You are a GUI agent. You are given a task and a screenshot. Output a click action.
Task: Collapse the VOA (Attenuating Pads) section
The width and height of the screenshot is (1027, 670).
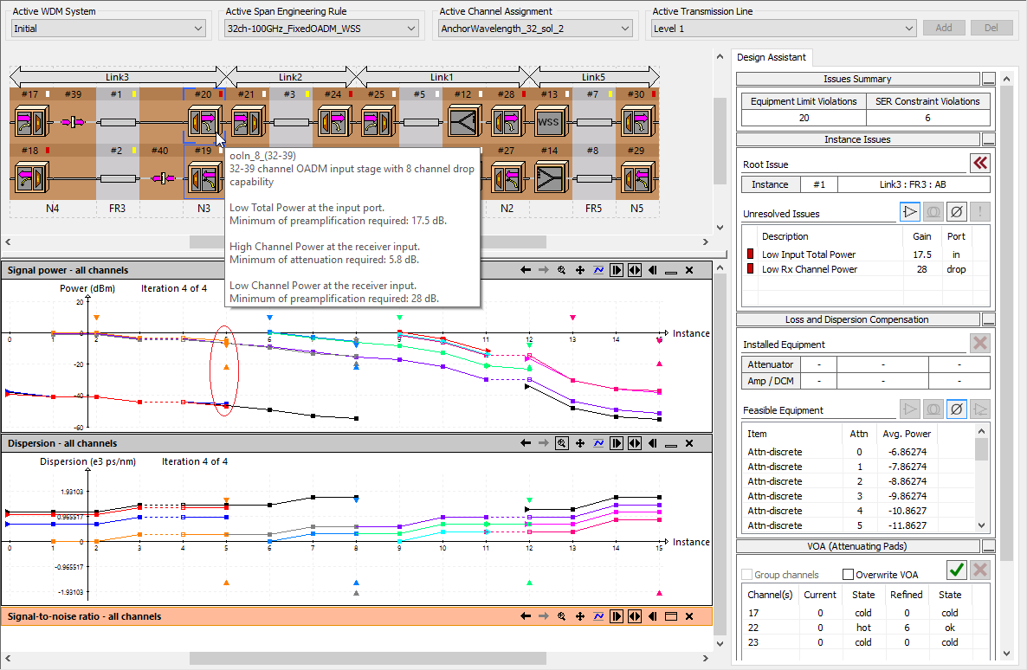tap(989, 546)
